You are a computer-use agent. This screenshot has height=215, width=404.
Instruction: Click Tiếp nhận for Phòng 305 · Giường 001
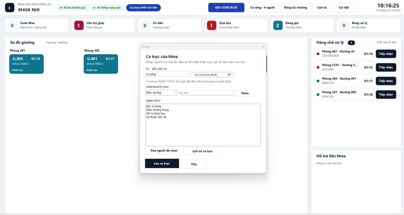point(386,81)
